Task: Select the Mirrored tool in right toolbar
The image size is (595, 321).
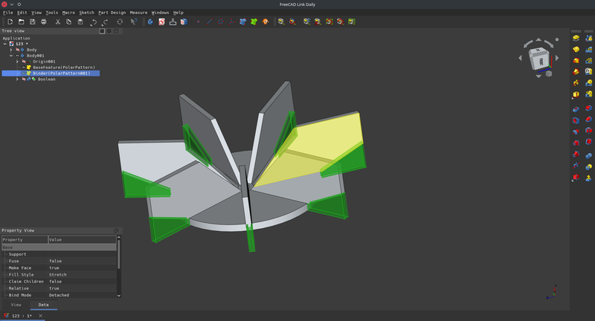Action: click(x=588, y=39)
